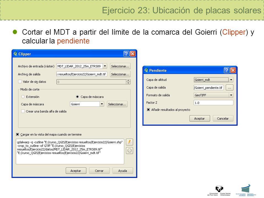264x198 pixels.
Task: Click the red 'pendiente' word in the bullet
Action: tap(73, 41)
